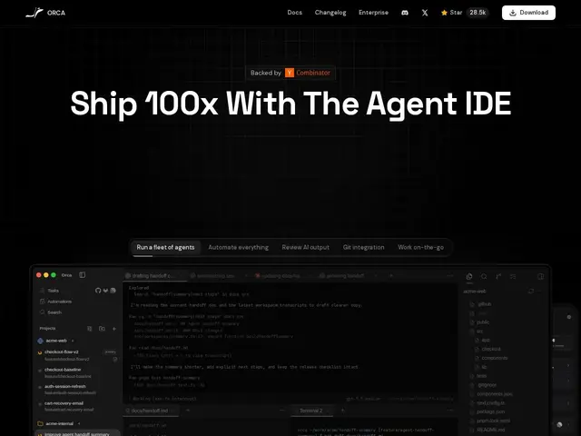
Task: Select the improve agent handoff summary row
Action: (77, 433)
